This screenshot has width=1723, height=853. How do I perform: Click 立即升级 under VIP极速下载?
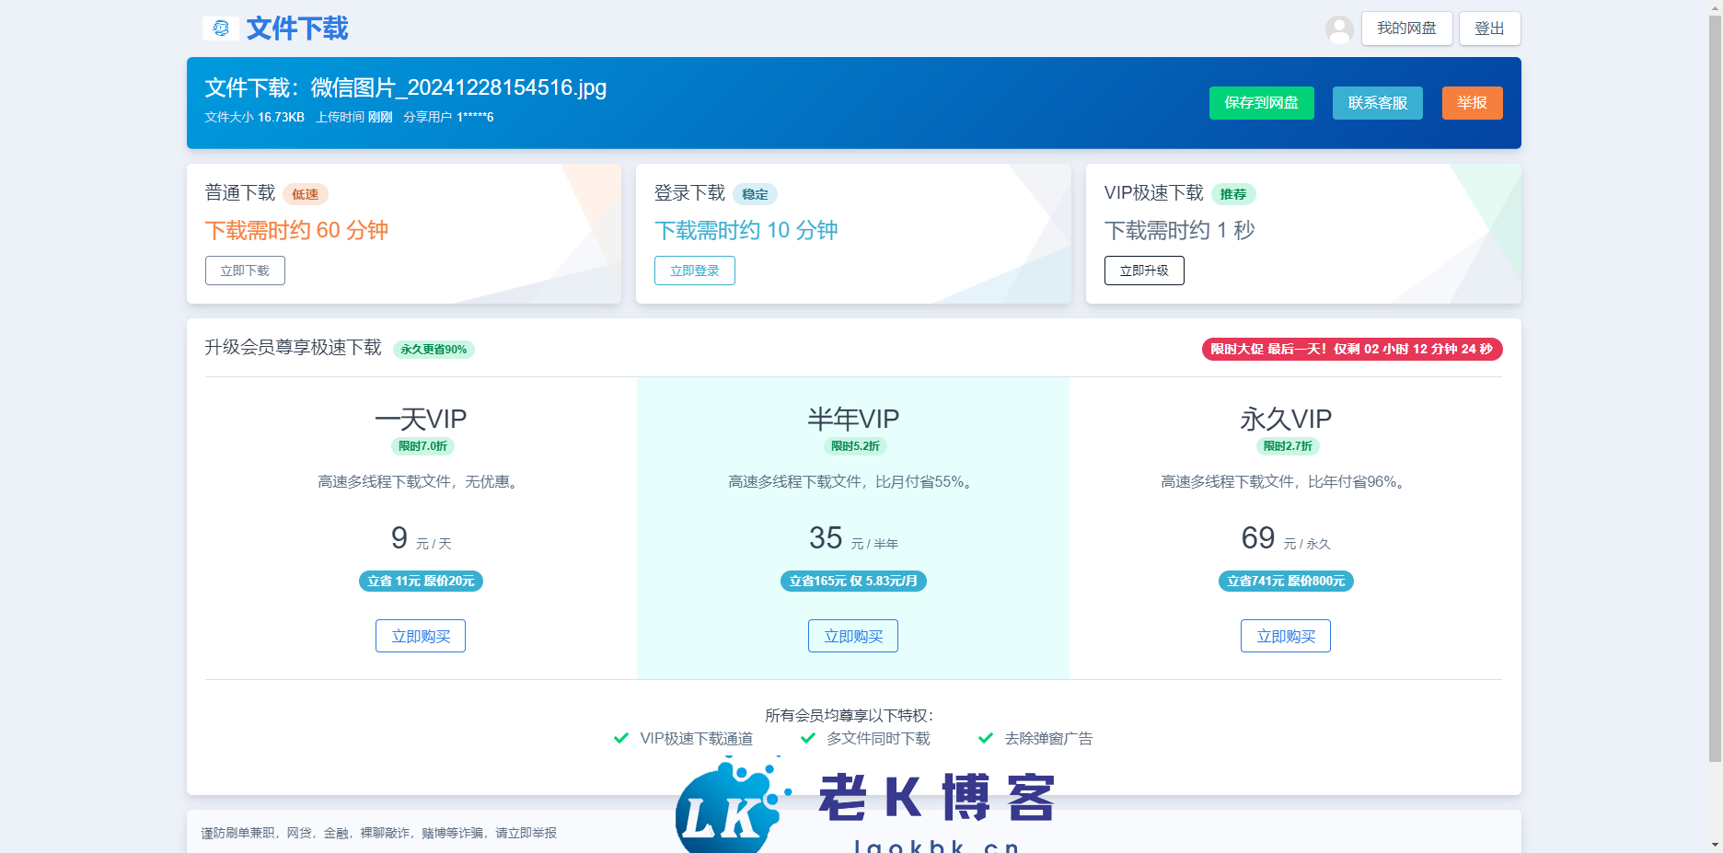coord(1144,271)
